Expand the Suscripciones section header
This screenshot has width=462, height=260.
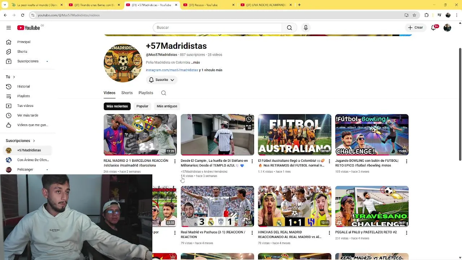point(20,140)
